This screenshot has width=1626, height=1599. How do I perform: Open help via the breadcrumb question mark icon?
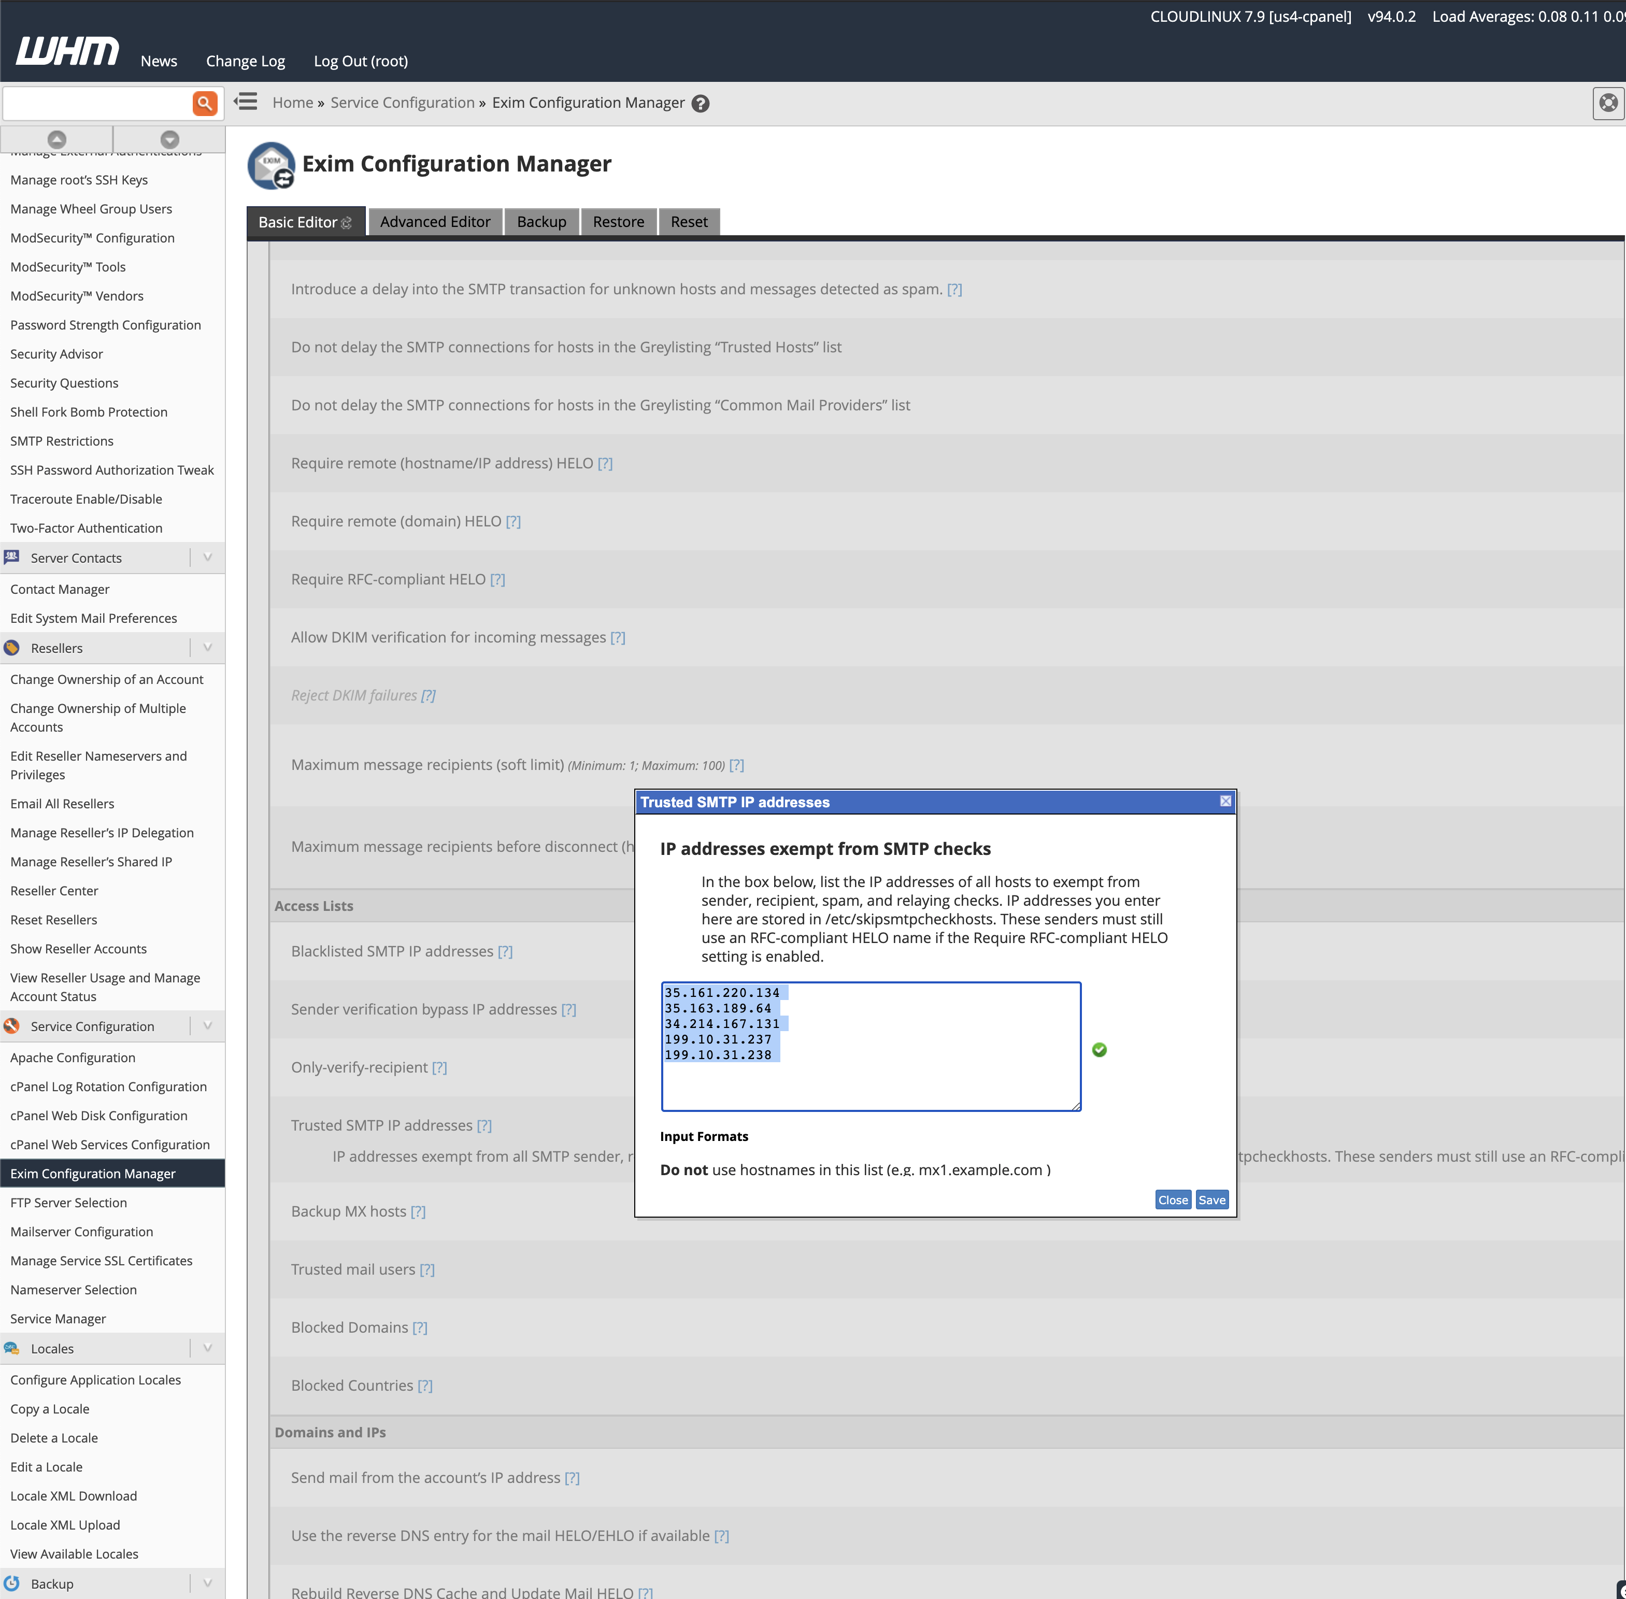click(700, 103)
